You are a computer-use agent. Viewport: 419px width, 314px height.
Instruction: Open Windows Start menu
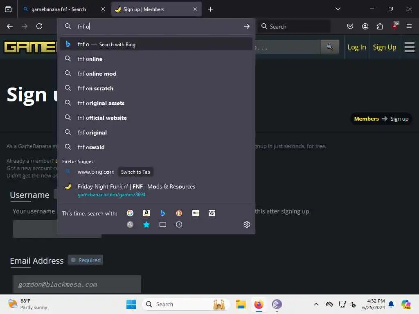tap(131, 304)
